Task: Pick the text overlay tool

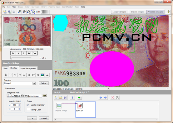Action: (x=47, y=75)
